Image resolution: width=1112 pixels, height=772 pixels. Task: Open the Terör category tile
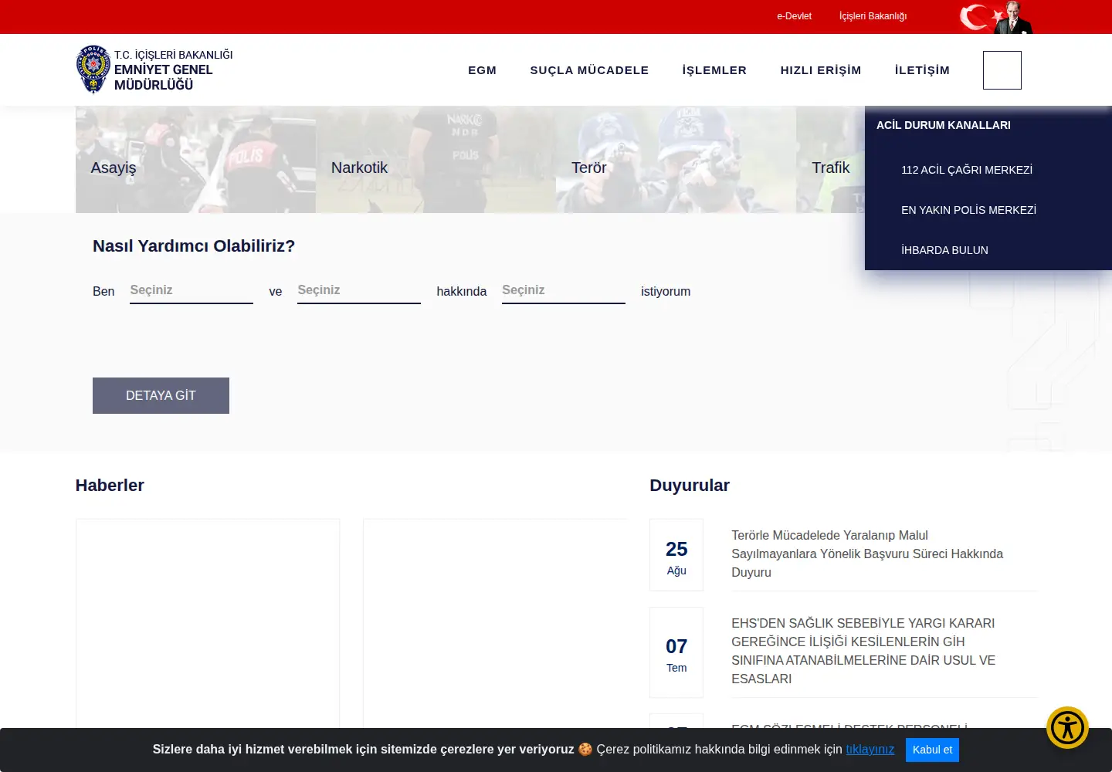pos(676,160)
